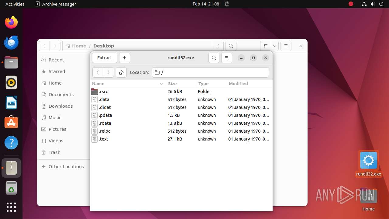This screenshot has width=389, height=219.
Task: Open Home in Files sidebar
Action: 64,83
